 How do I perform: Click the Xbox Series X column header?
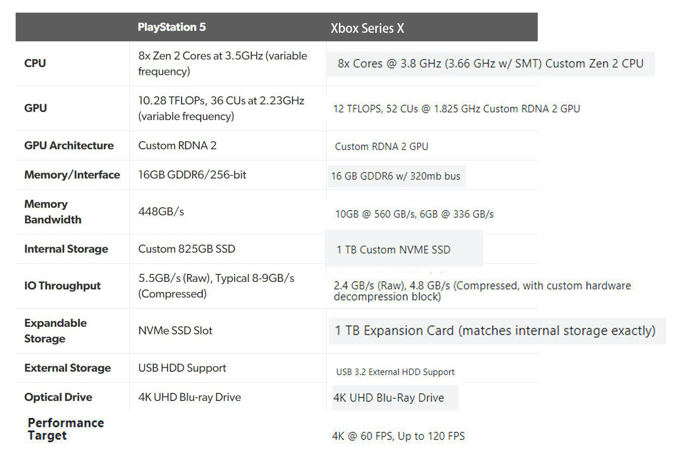[x=367, y=28]
